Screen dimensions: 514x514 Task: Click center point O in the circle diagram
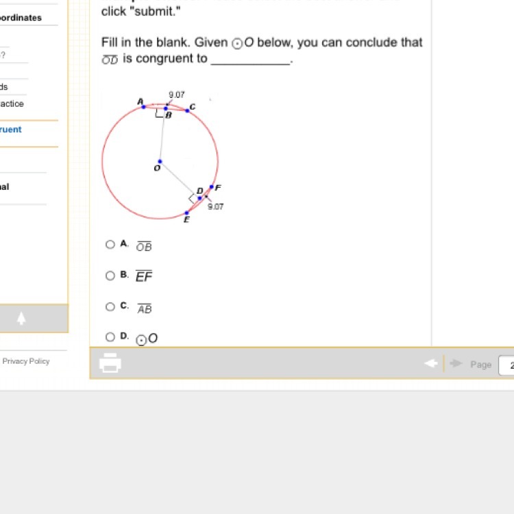(160, 162)
